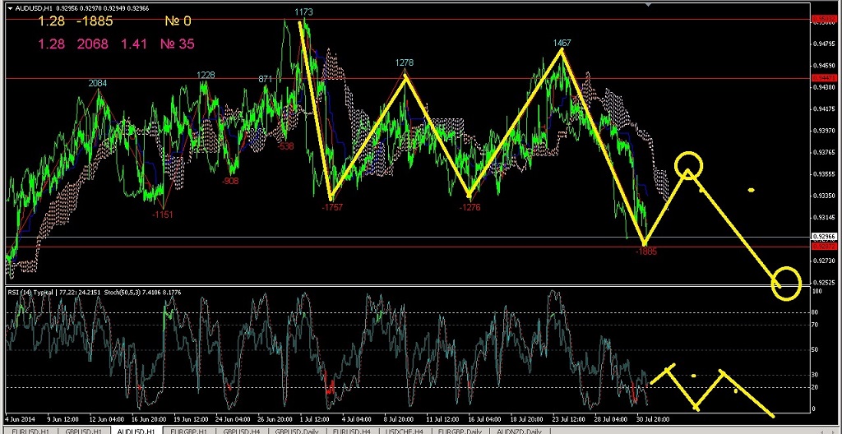The width and height of the screenshot is (842, 434).
Task: Switch to the EURUSD,H1 chart tab
Action: click(30, 430)
